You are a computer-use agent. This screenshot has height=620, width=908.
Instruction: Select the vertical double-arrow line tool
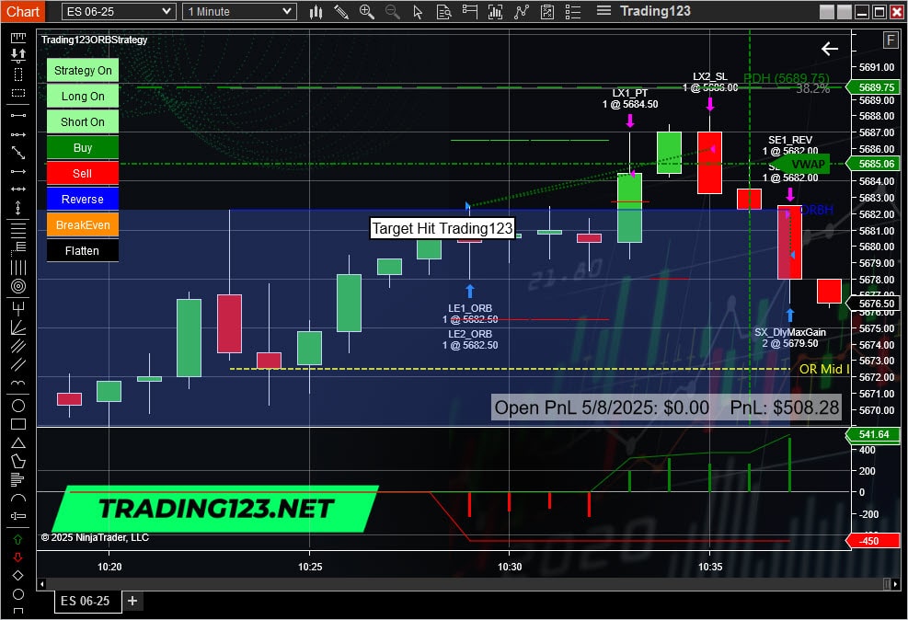click(18, 207)
